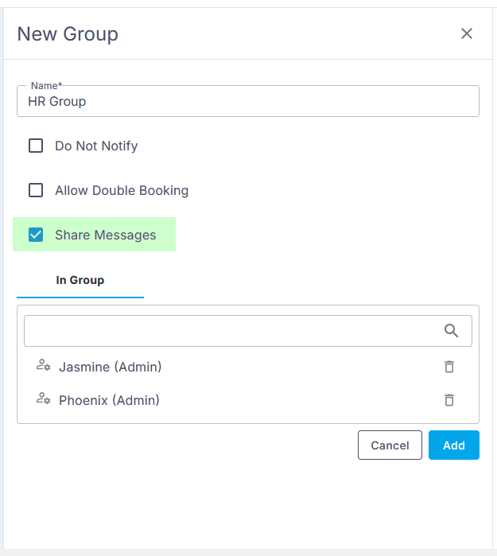Delete Phoenix with the trash icon
The width and height of the screenshot is (497, 556).
[449, 400]
